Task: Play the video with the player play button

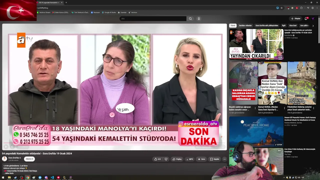Action: click(x=6, y=147)
